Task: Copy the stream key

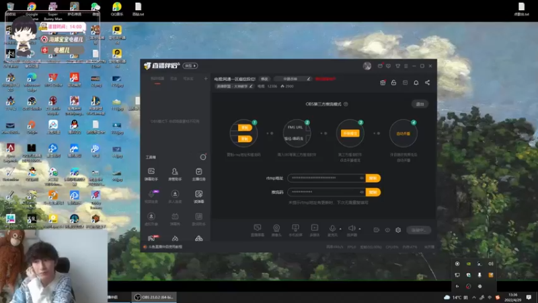Action: click(x=373, y=192)
